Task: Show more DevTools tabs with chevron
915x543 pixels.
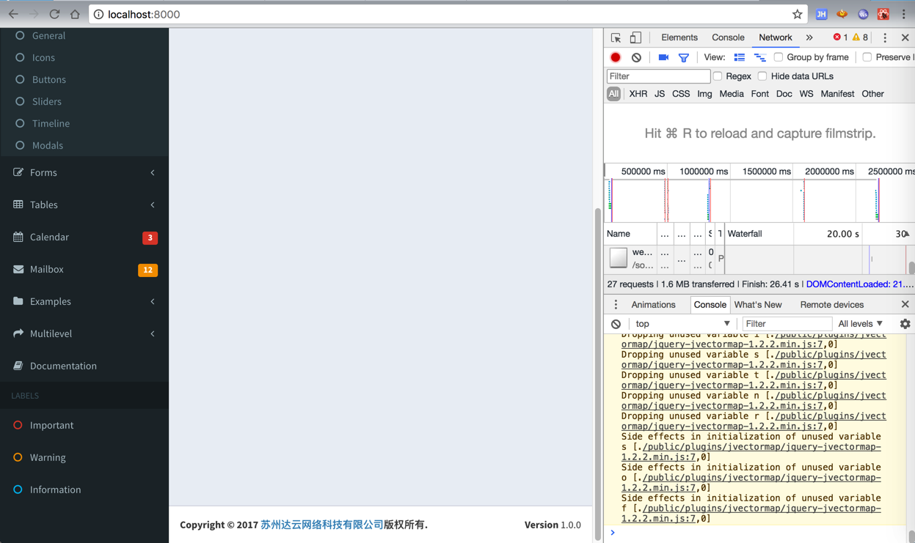Action: 809,37
